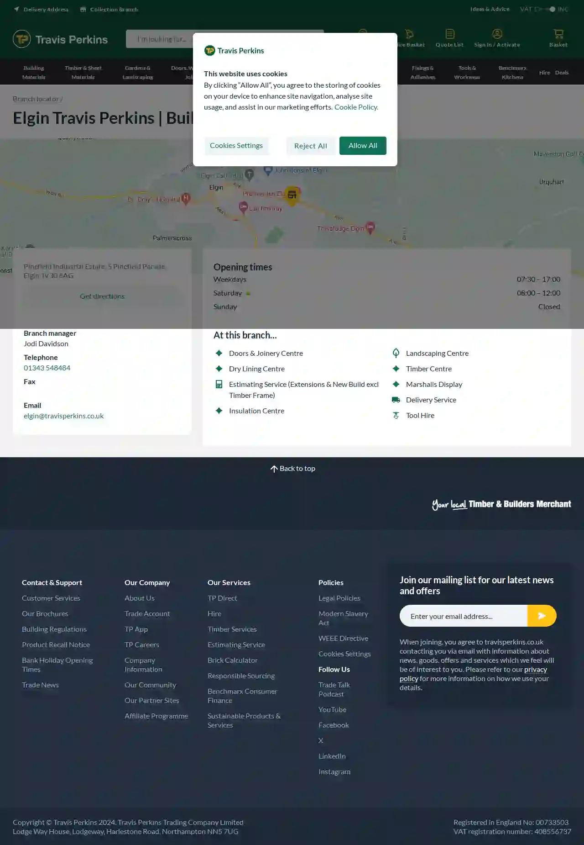This screenshot has height=845, width=584.
Task: Open the Deals menu item
Action: [562, 73]
